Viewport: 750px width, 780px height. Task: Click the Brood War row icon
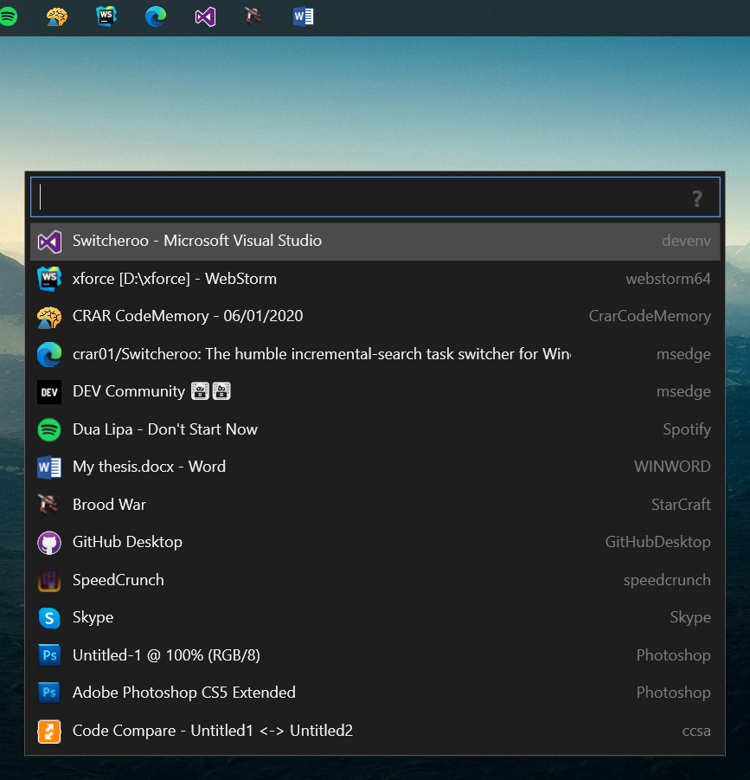coord(49,505)
